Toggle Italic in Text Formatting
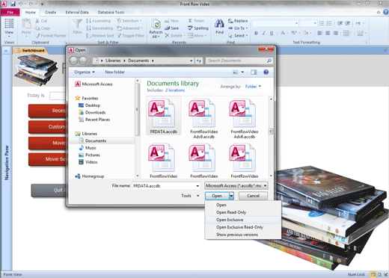Screen dimensions: 389x278 point(263,33)
